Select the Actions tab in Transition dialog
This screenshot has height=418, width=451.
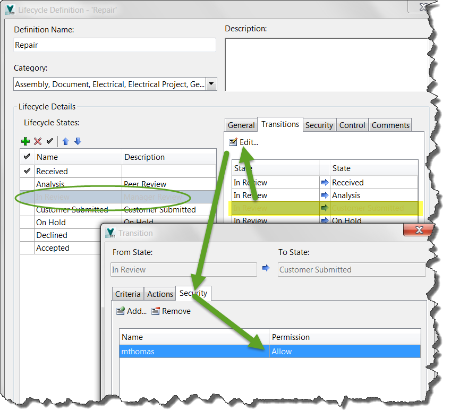point(160,294)
